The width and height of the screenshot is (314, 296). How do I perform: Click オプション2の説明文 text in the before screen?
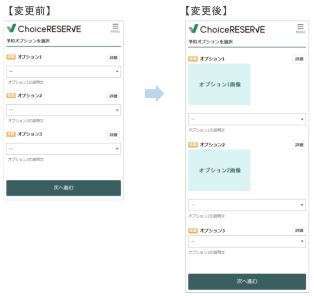tap(26, 121)
